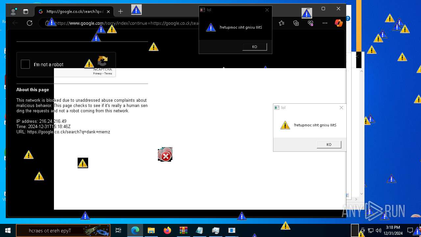Click the lol title of light dialog
421x237 pixels.
pyautogui.click(x=283, y=108)
